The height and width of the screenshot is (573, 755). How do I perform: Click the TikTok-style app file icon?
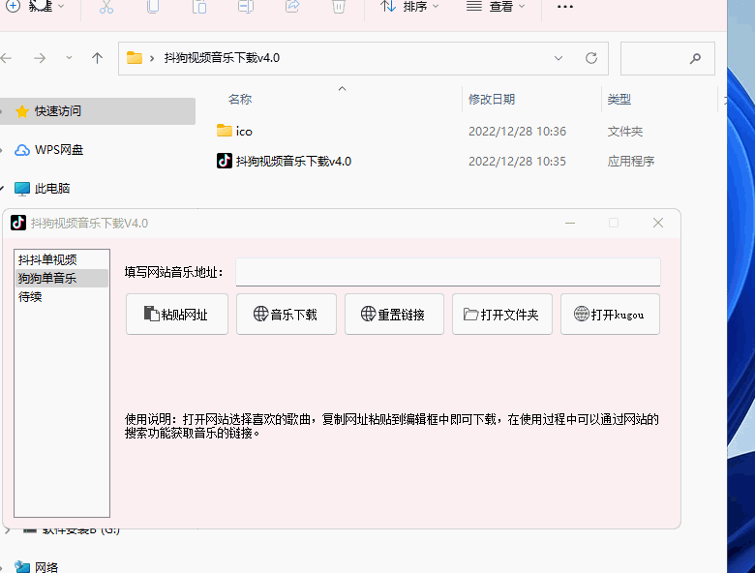coord(225,161)
